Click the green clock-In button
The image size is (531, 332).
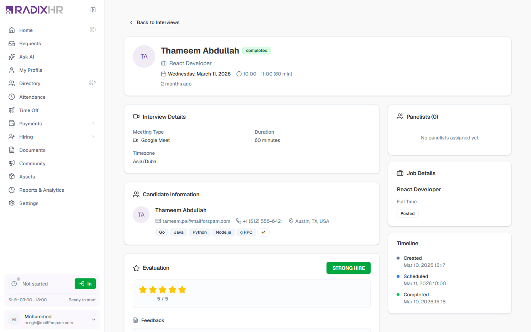[x=85, y=284]
